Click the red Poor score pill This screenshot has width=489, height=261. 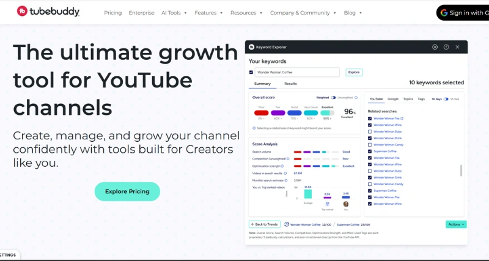pos(262,113)
